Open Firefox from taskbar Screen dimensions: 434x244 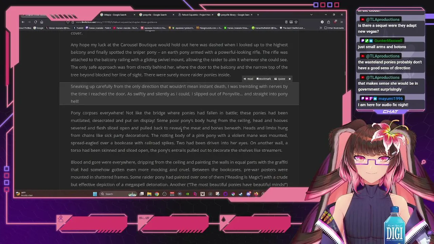256,194
